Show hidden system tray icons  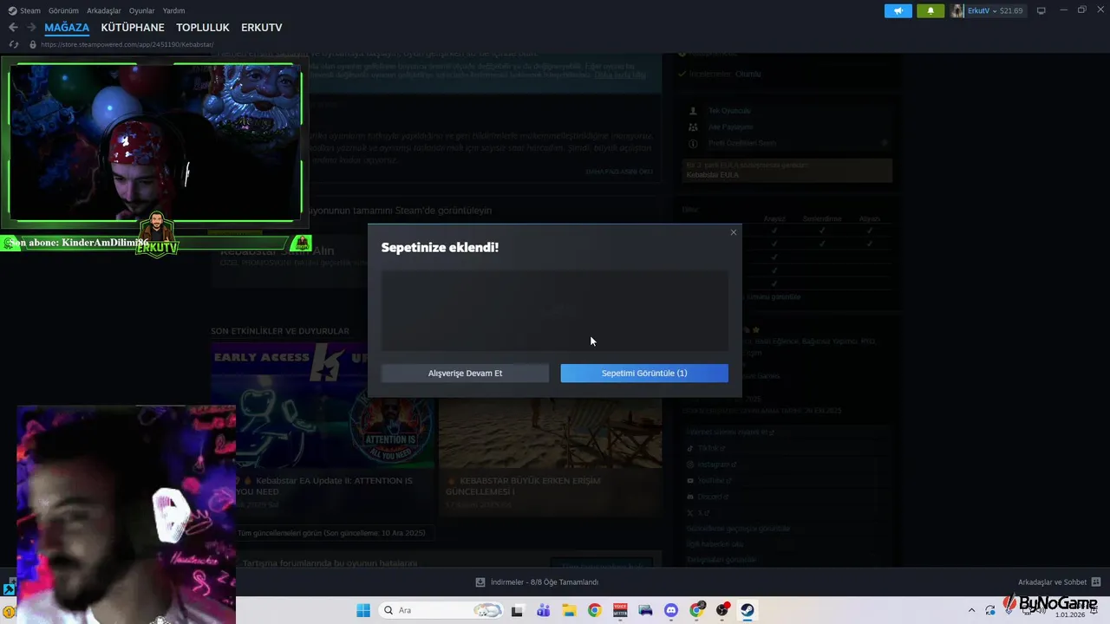(971, 610)
